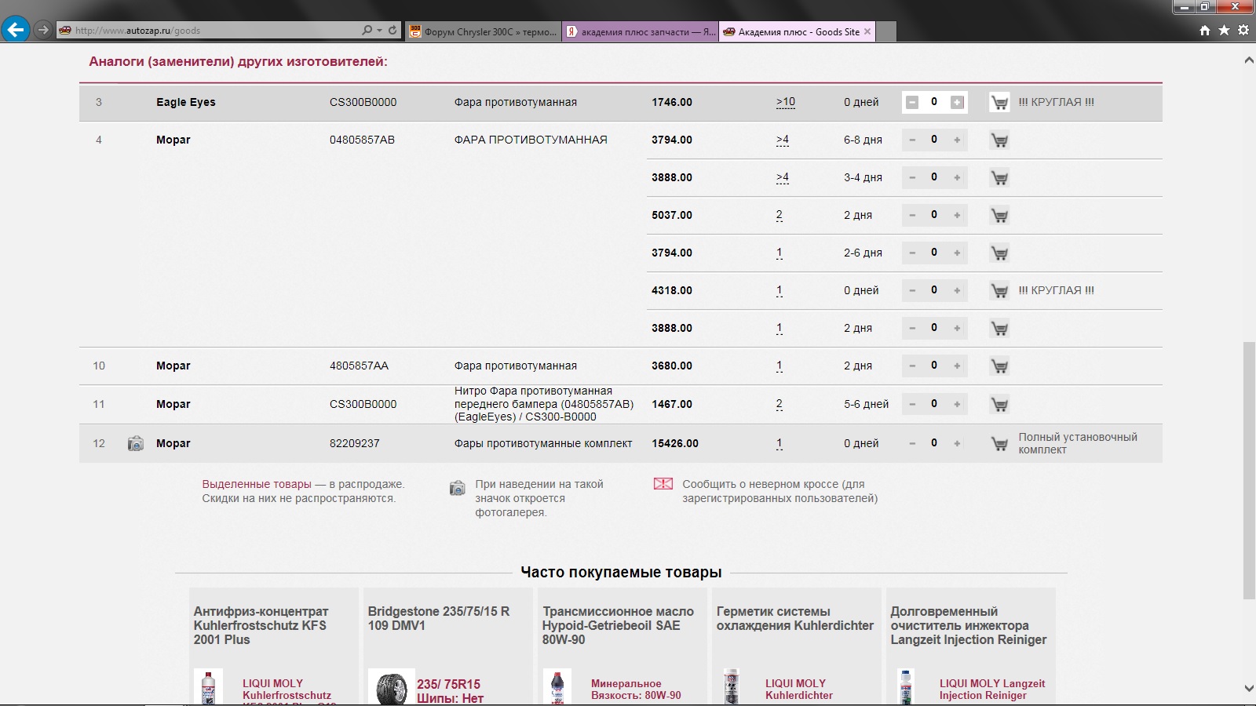Select the Академия плюс - Goods Site tab
This screenshot has height=706, width=1256.
pos(796,31)
